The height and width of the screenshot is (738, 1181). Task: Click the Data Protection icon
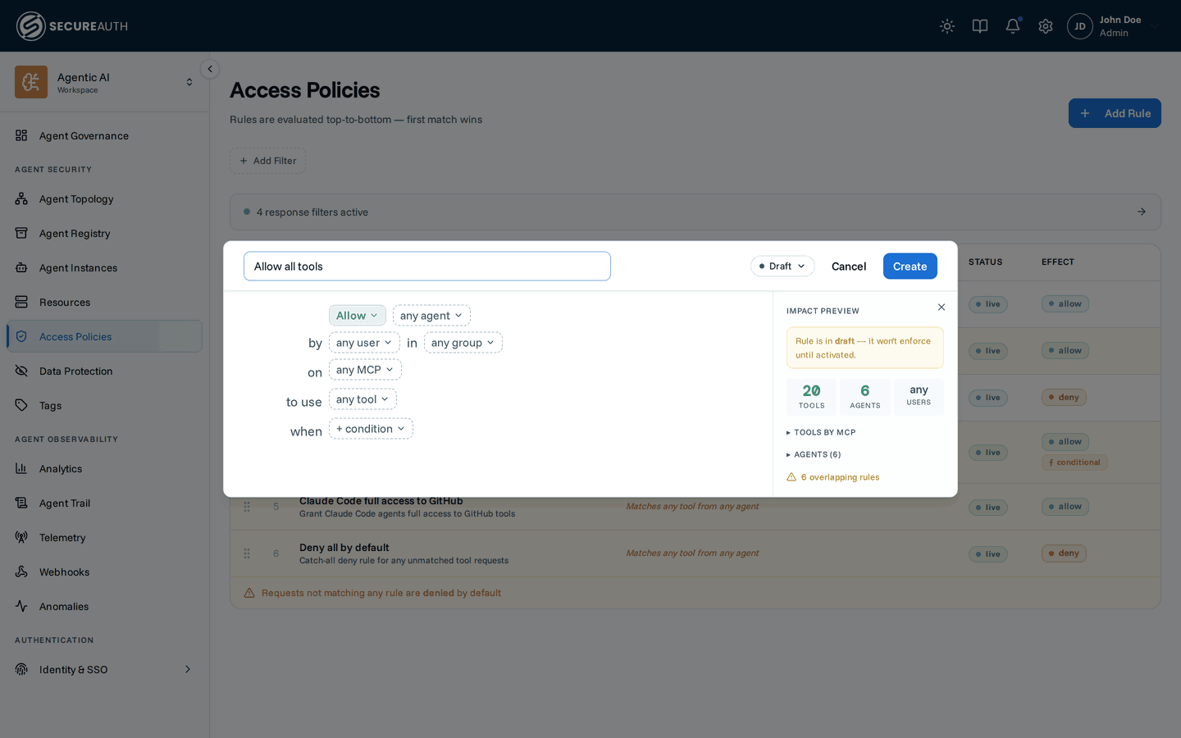click(x=21, y=371)
